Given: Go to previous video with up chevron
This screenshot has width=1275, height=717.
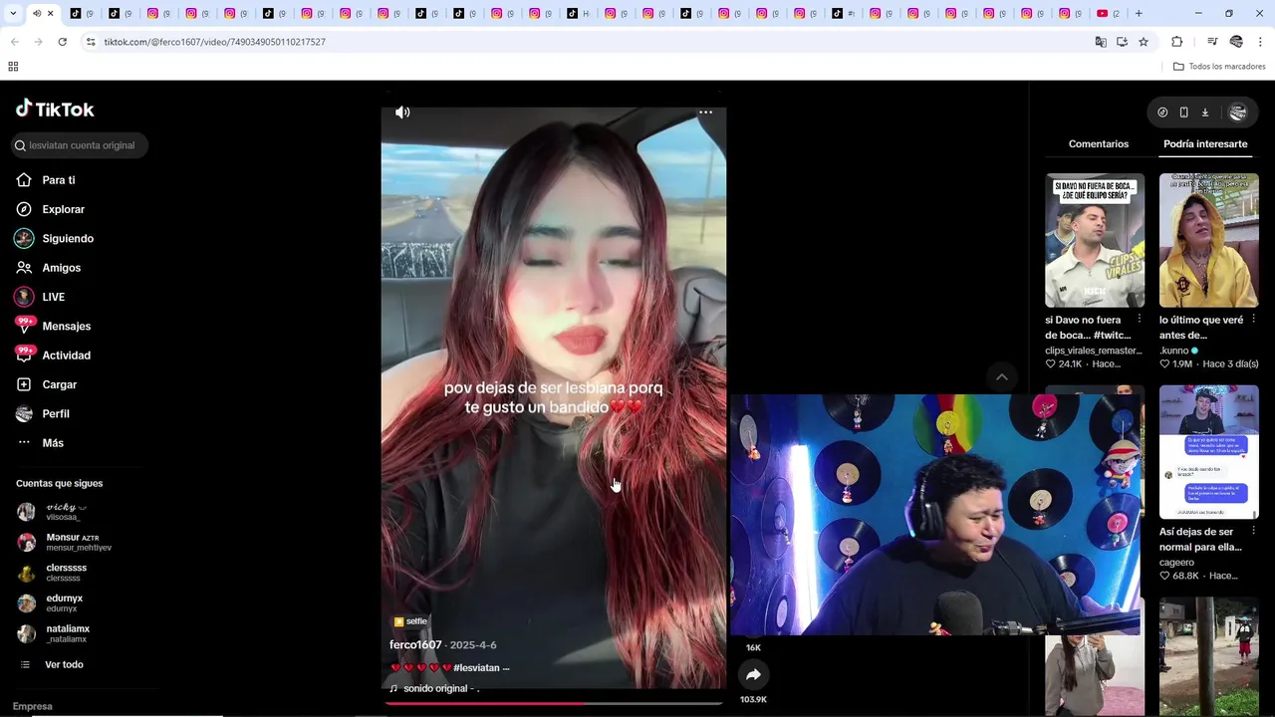Looking at the screenshot, I should pyautogui.click(x=1002, y=377).
